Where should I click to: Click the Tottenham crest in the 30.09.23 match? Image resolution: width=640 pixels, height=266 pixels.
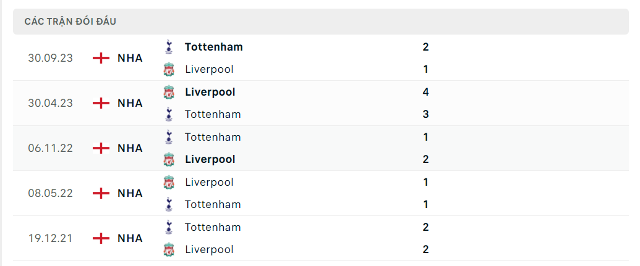tap(169, 47)
